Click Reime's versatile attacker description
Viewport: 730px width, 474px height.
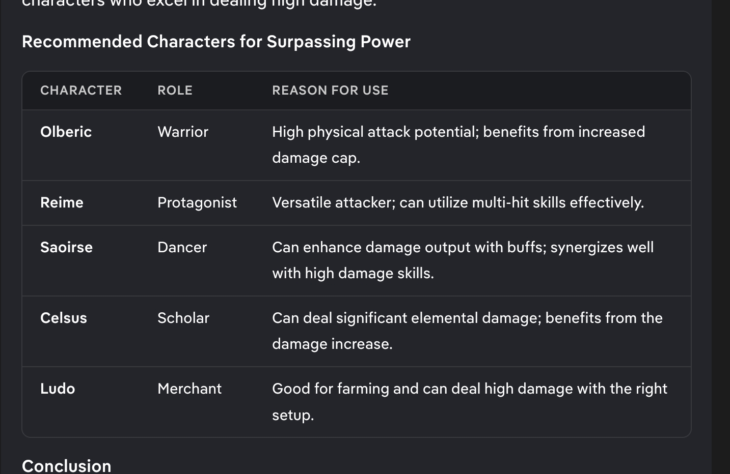click(x=458, y=202)
